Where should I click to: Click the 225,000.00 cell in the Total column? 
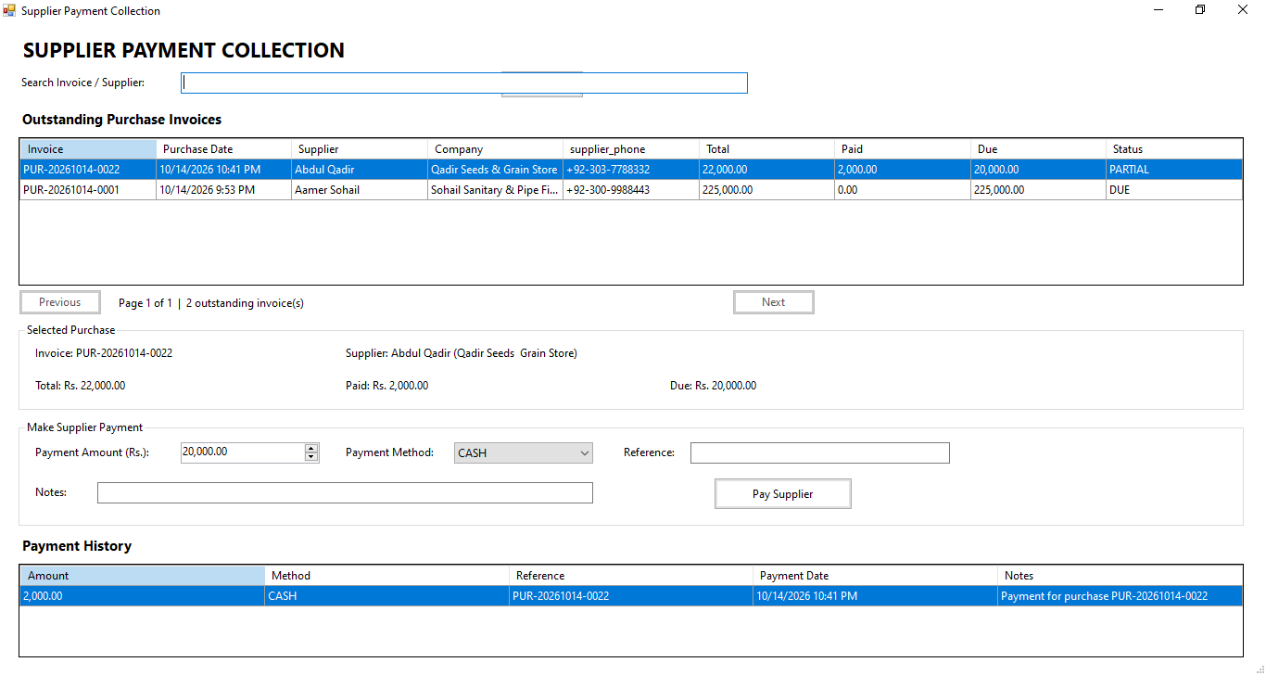click(x=766, y=190)
